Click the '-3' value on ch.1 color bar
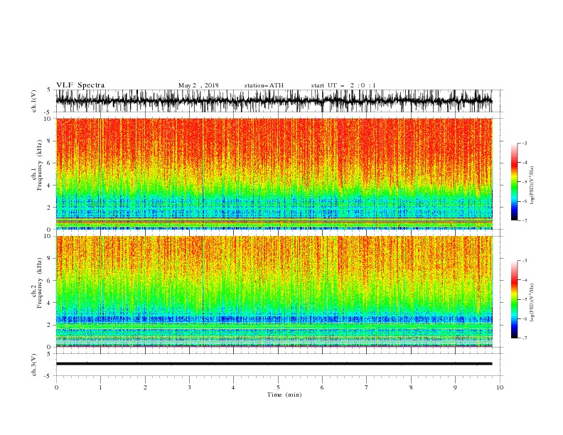Image resolution: width=563 pixels, height=435 pixels. coord(525,143)
